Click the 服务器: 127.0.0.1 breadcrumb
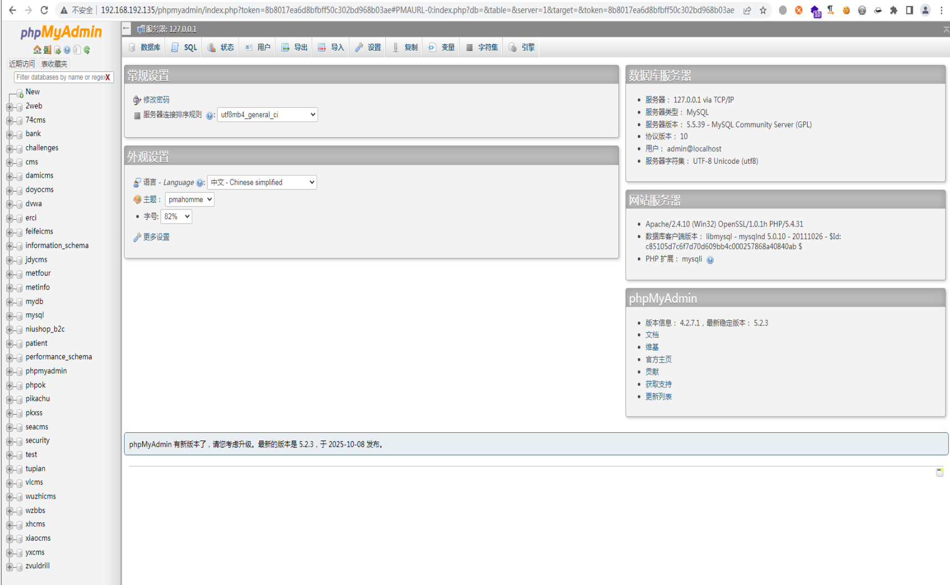 pyautogui.click(x=171, y=29)
